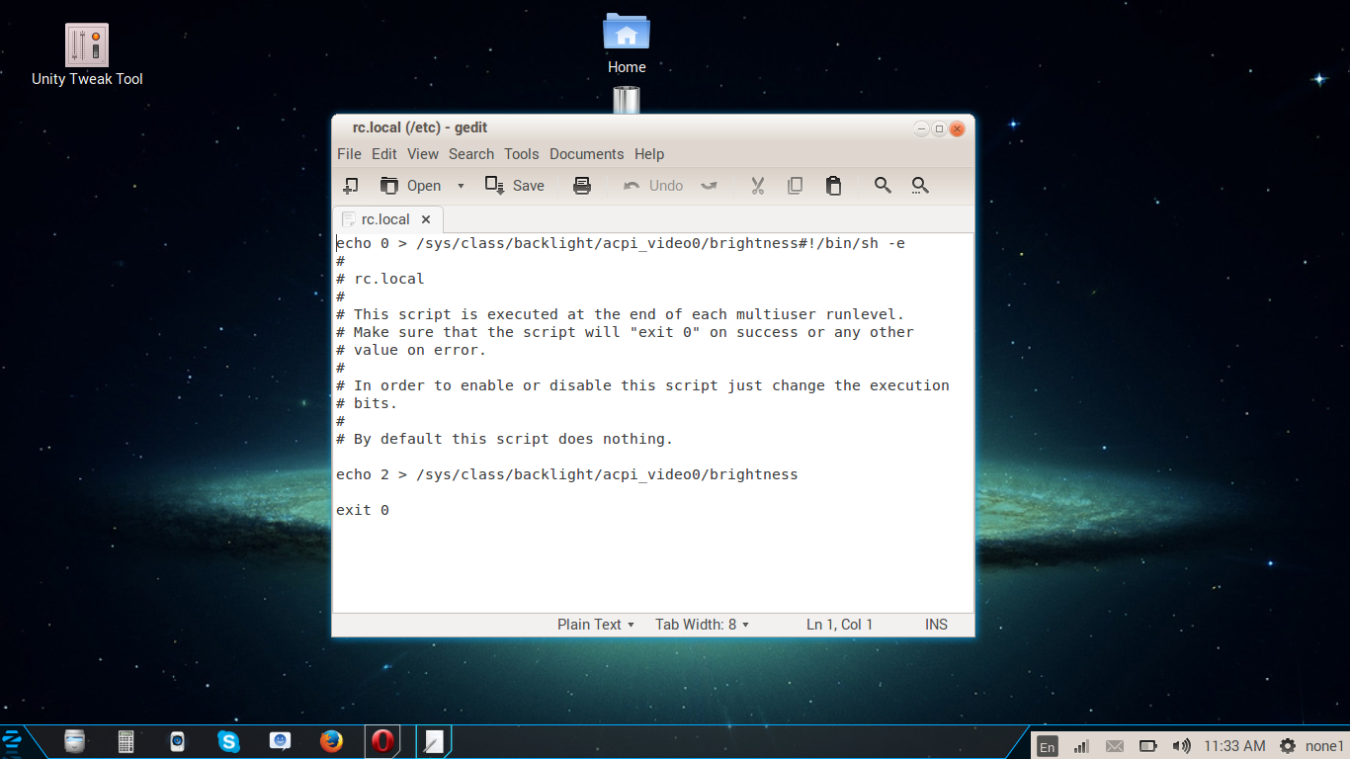This screenshot has width=1350, height=759.
Task: Click the volume icon in system tray
Action: 1180,746
